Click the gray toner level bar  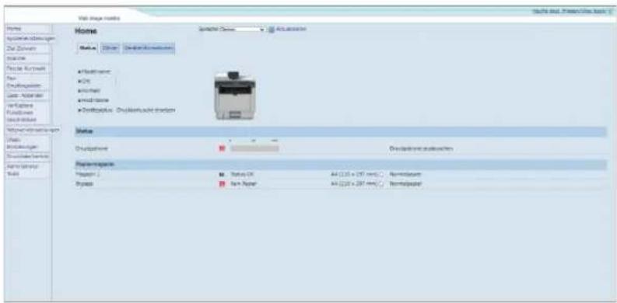[x=254, y=148]
